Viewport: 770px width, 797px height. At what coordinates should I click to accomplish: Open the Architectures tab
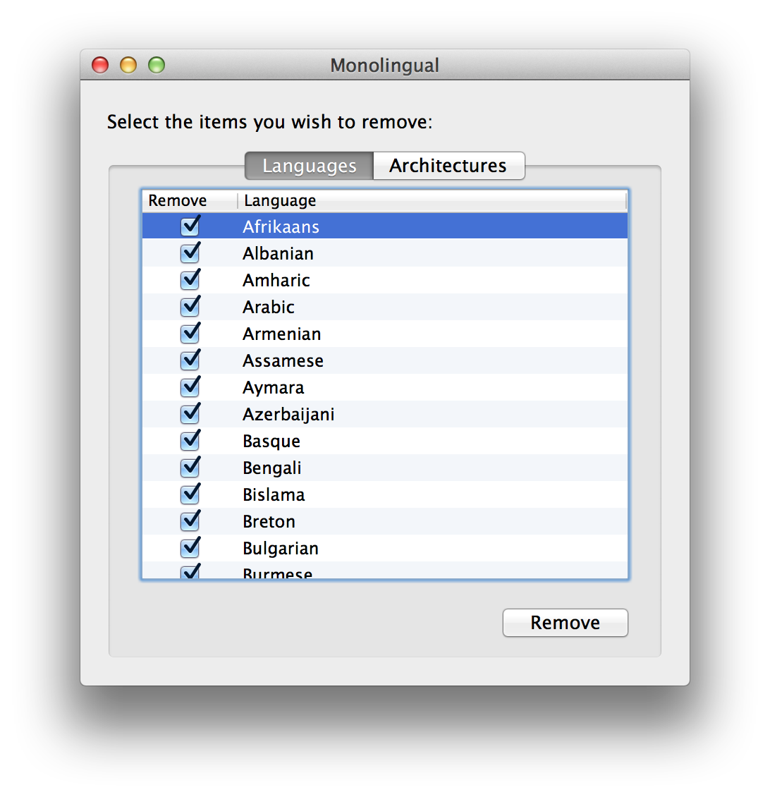(448, 166)
